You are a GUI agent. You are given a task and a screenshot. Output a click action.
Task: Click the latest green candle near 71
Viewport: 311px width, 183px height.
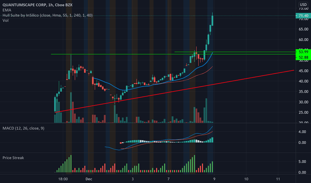tap(213, 21)
